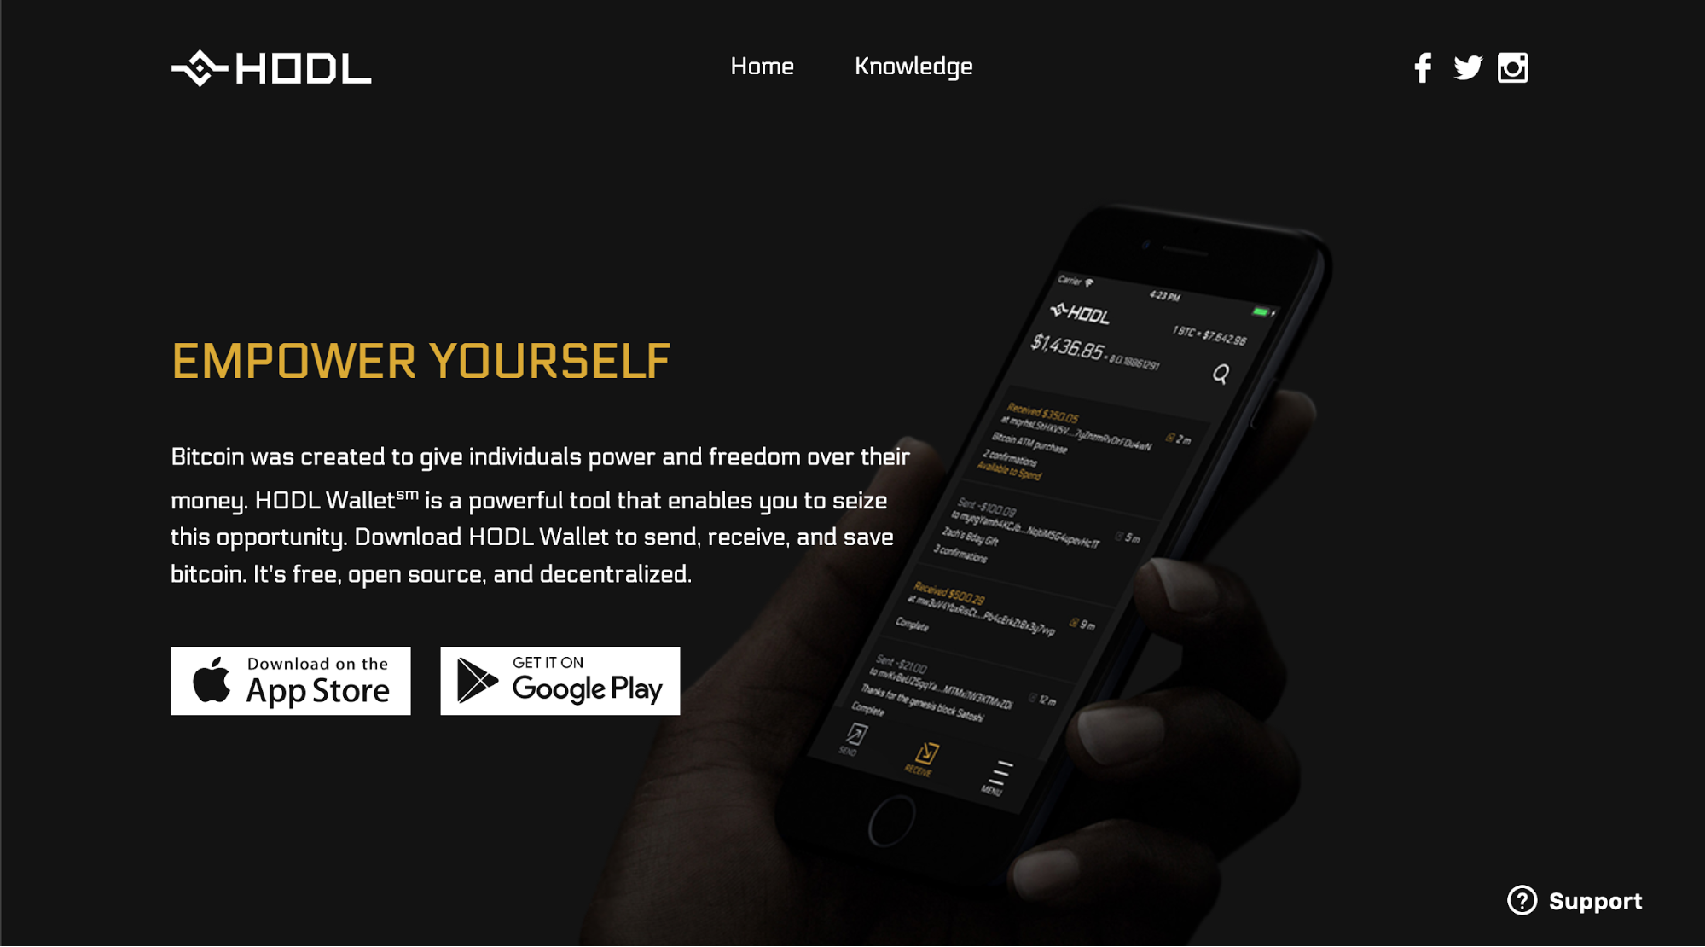
Task: Click the RECEIVE icon in the app
Action: coord(932,758)
